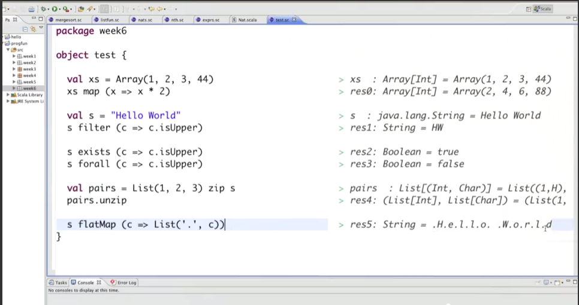Click Open Console icon in console toolbar
Viewport: 579px width, 305px height.
point(557,283)
